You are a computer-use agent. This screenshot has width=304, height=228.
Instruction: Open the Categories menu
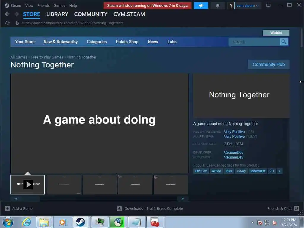[x=97, y=42]
